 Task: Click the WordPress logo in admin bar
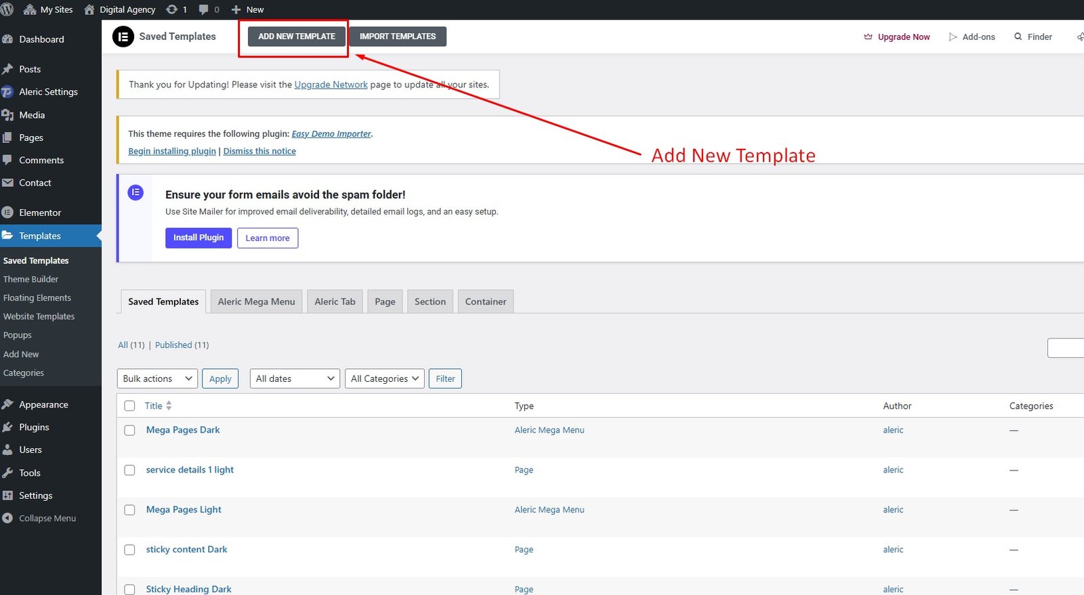pyautogui.click(x=7, y=9)
